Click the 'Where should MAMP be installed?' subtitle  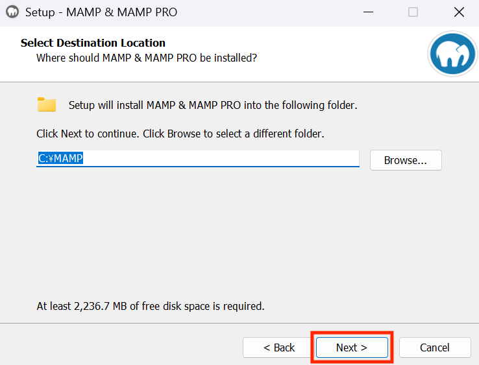pos(147,58)
